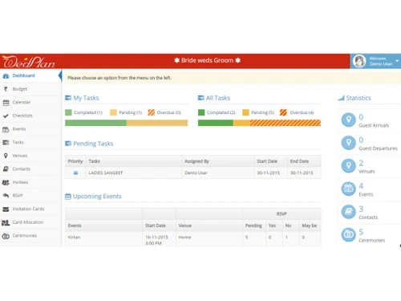
Task: Click My Tasks yellow pending bar segment
Action: pyautogui.click(x=157, y=123)
